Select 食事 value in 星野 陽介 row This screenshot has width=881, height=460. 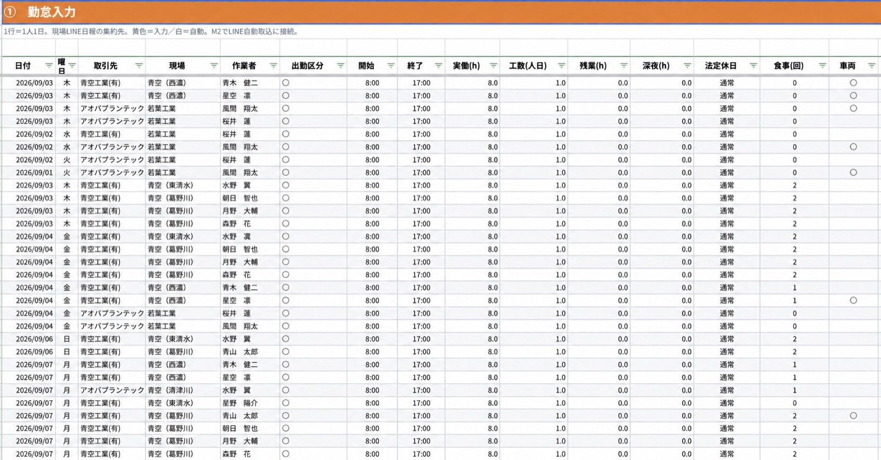tap(795, 403)
